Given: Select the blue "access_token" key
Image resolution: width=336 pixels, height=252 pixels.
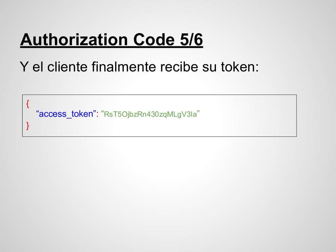Looking at the screenshot, I should click(x=66, y=114).
